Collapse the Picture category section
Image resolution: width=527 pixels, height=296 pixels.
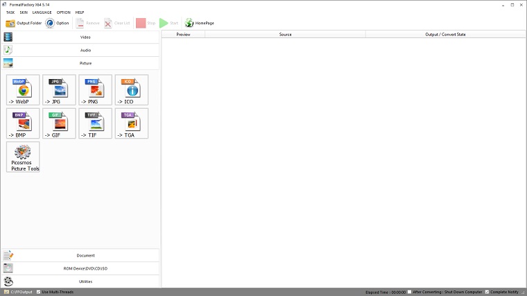[x=80, y=63]
